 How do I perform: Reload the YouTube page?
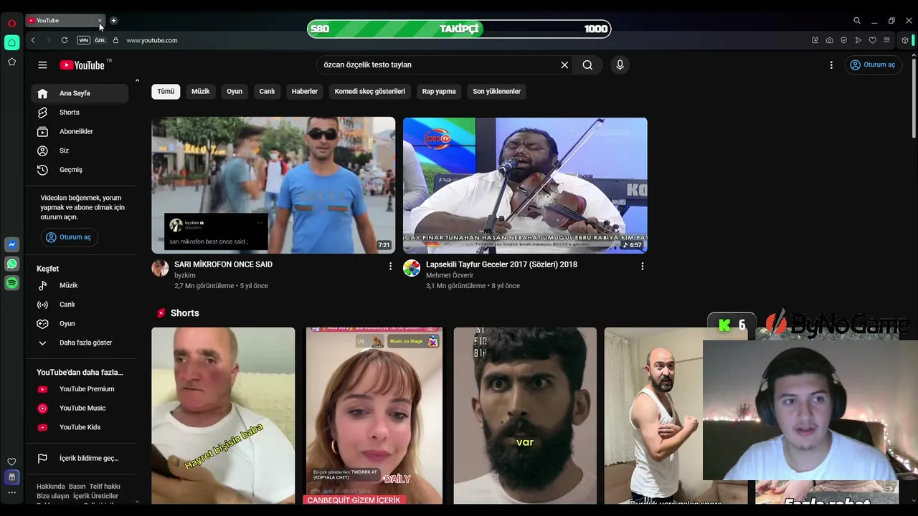point(65,40)
